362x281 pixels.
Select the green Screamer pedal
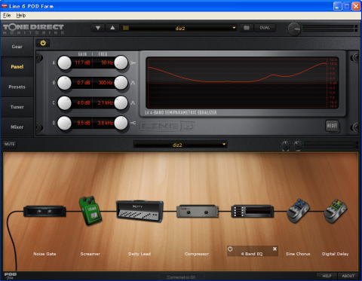(90, 210)
